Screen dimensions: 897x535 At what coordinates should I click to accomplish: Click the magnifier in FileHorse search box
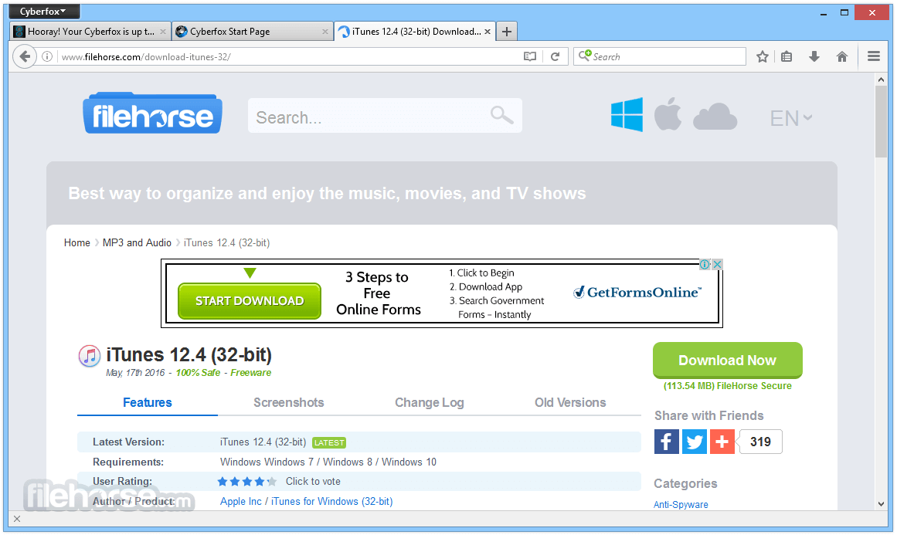coord(501,115)
